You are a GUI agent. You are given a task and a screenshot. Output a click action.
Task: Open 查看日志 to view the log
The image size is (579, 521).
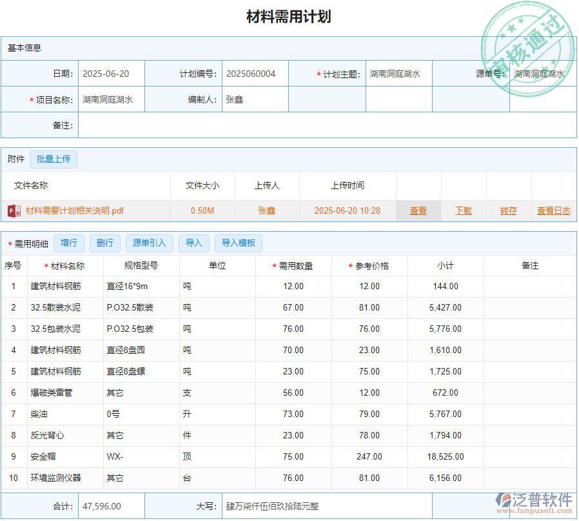tap(553, 210)
